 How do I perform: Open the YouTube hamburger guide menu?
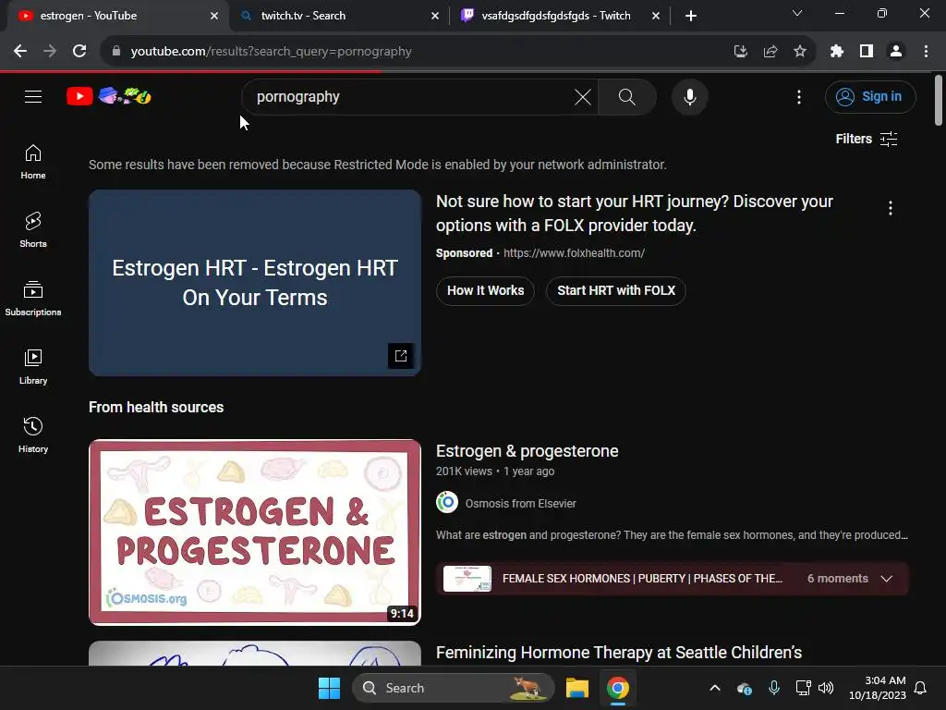click(x=33, y=96)
